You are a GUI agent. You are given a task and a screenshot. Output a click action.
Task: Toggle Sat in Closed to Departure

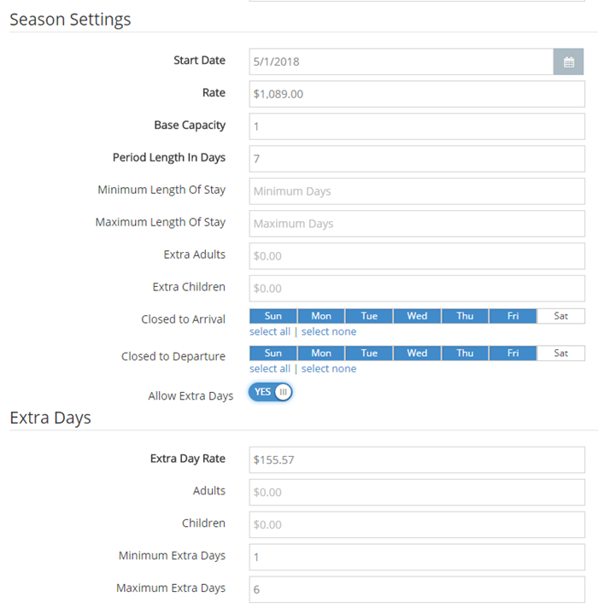pos(560,354)
